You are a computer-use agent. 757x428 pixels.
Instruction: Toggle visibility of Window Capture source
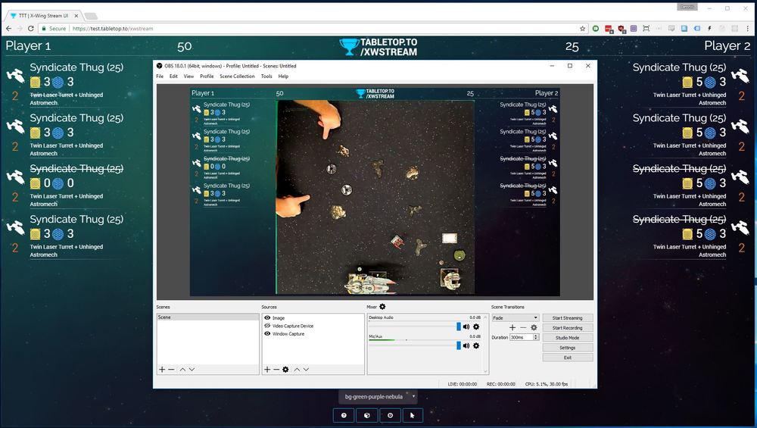point(267,333)
